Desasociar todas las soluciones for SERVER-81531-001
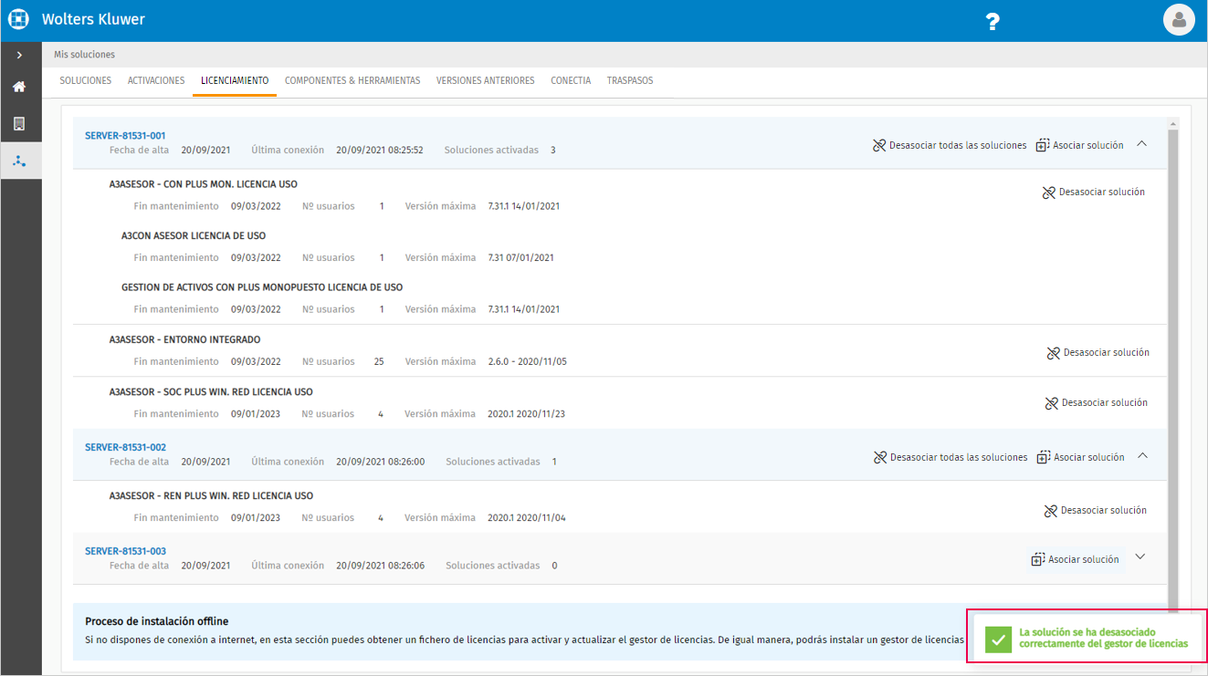The height and width of the screenshot is (676, 1208). click(x=950, y=145)
